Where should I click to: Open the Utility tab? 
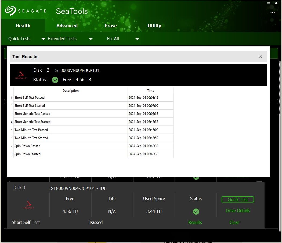point(154,26)
